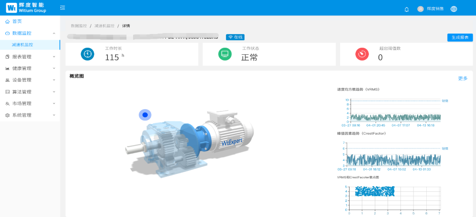Viewport: 476px width, 217px height.
Task: Click the notification bell icon
Action: pyautogui.click(x=406, y=9)
